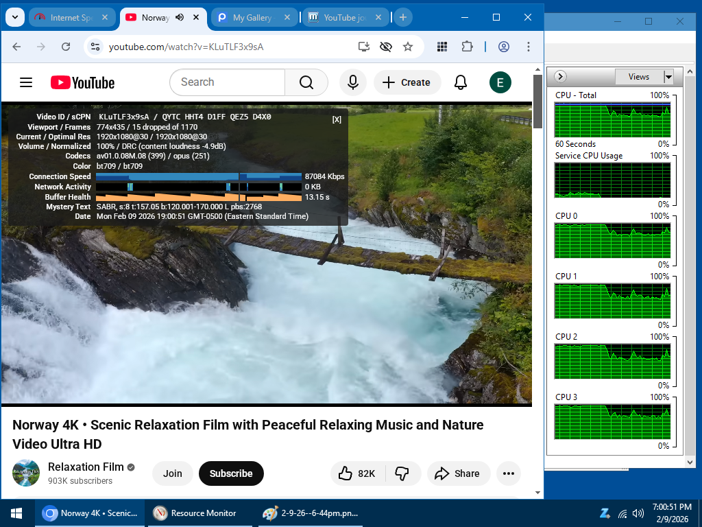Click the CPU 3 graph
702x527 pixels.
click(612, 422)
